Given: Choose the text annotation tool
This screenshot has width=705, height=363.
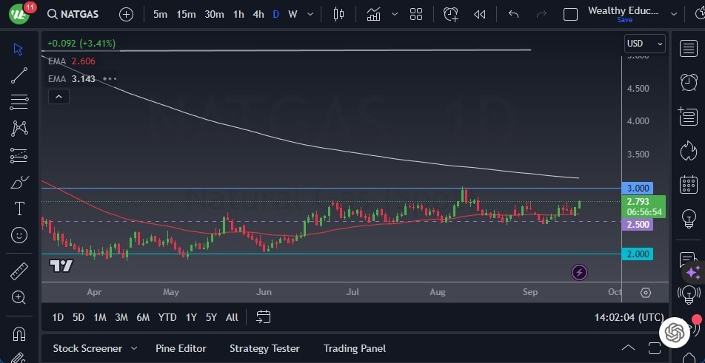Looking at the screenshot, I should pyautogui.click(x=19, y=208).
